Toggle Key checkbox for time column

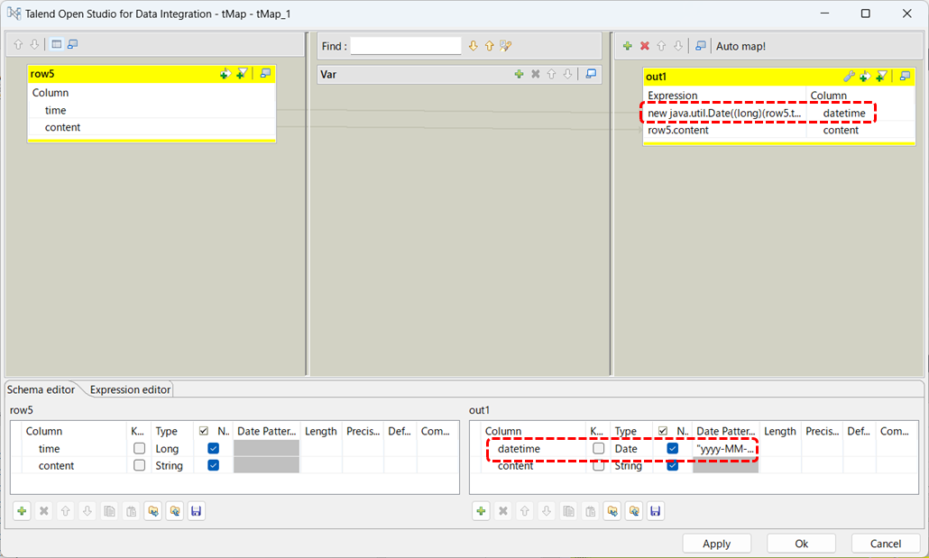pos(139,448)
